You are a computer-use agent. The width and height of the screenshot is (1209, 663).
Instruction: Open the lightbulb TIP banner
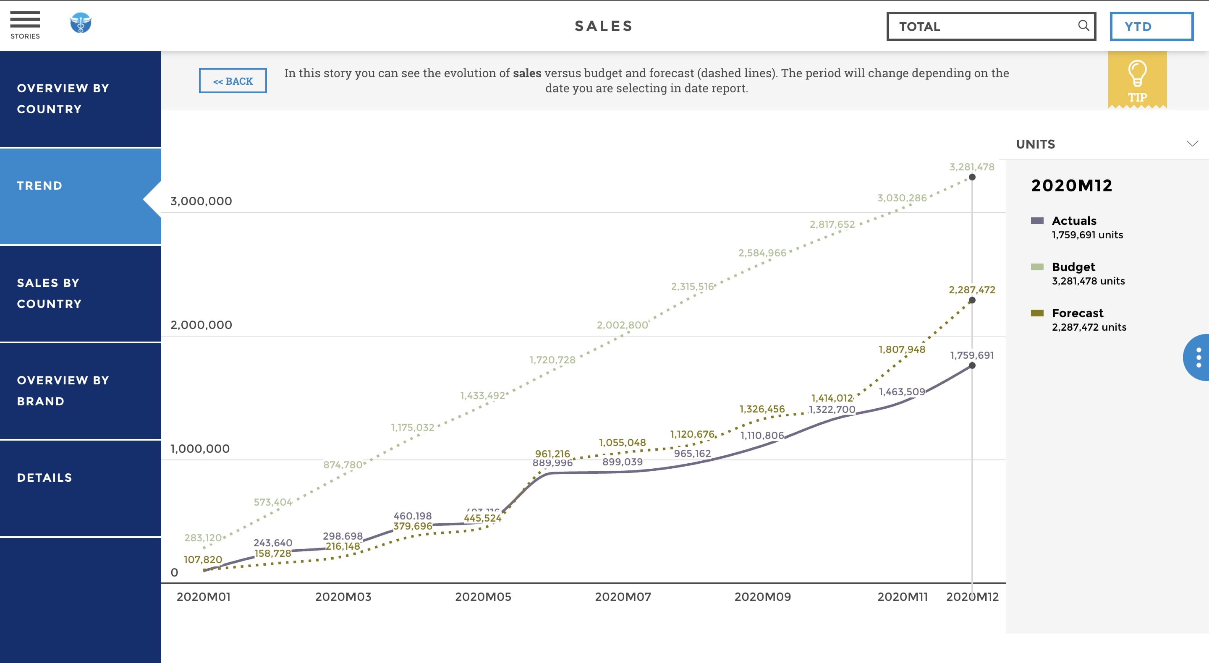point(1137,80)
